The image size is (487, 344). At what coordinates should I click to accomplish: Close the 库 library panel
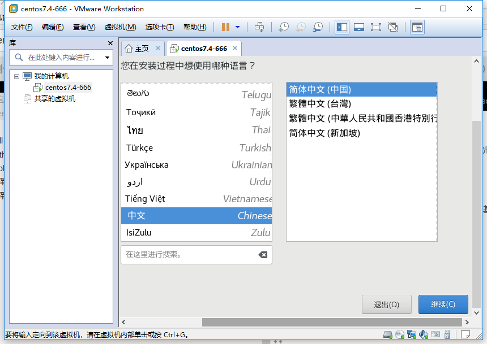(110, 43)
